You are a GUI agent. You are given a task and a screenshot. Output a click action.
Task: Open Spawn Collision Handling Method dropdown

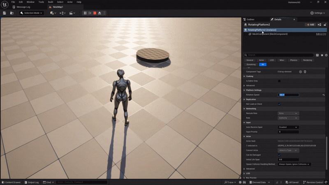coord(294,164)
